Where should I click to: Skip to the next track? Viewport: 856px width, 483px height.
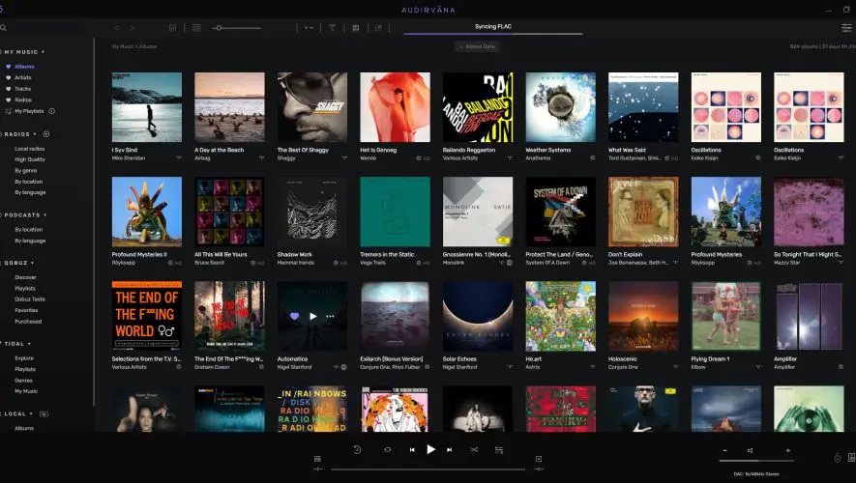click(450, 450)
